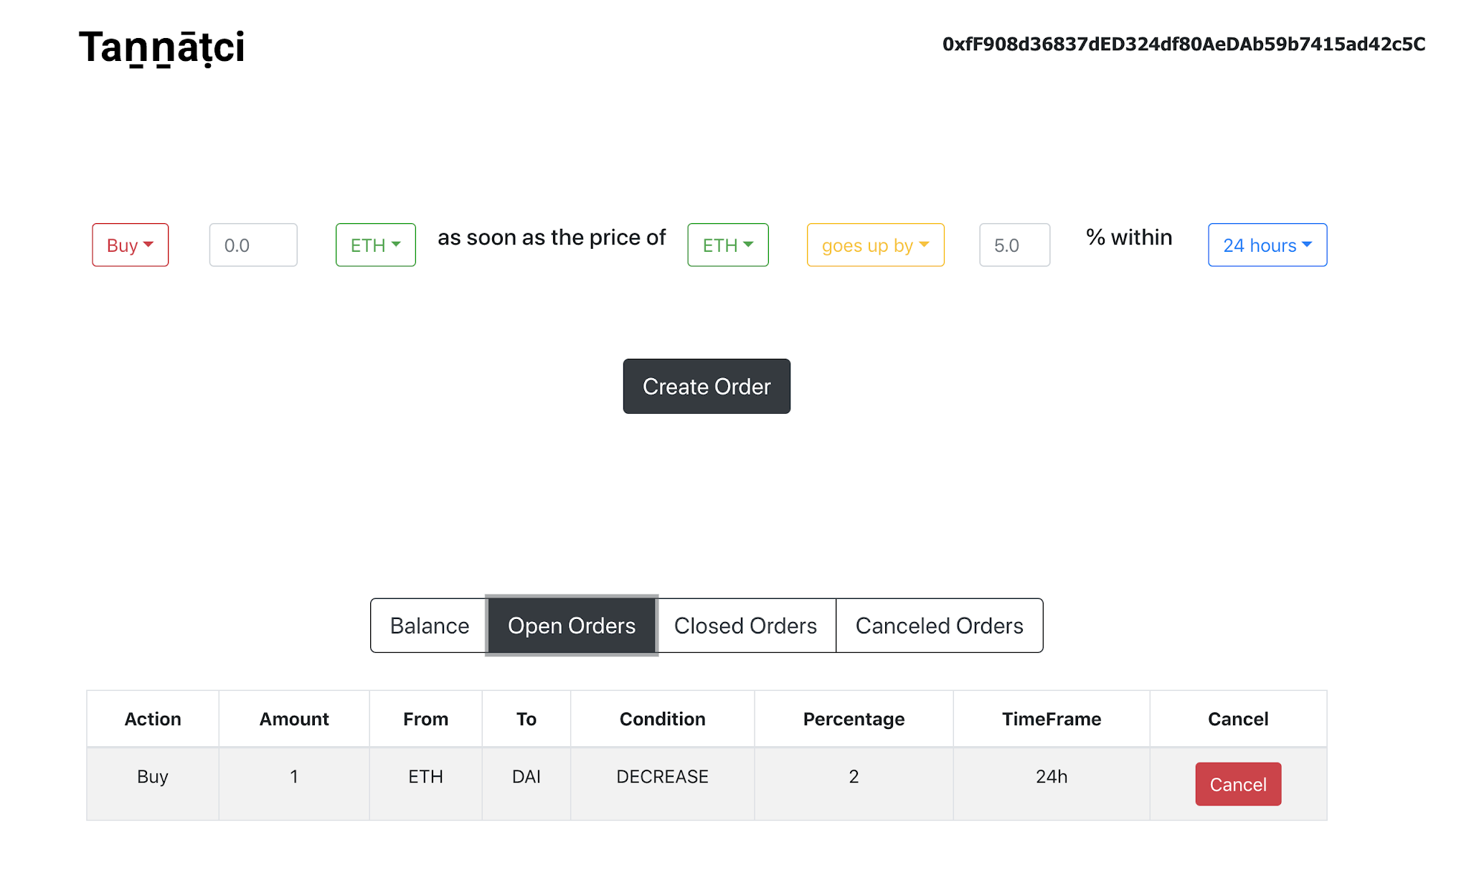Viewport: 1469px width, 891px height.
Task: Cancel the open Buy ETH order
Action: click(1237, 784)
